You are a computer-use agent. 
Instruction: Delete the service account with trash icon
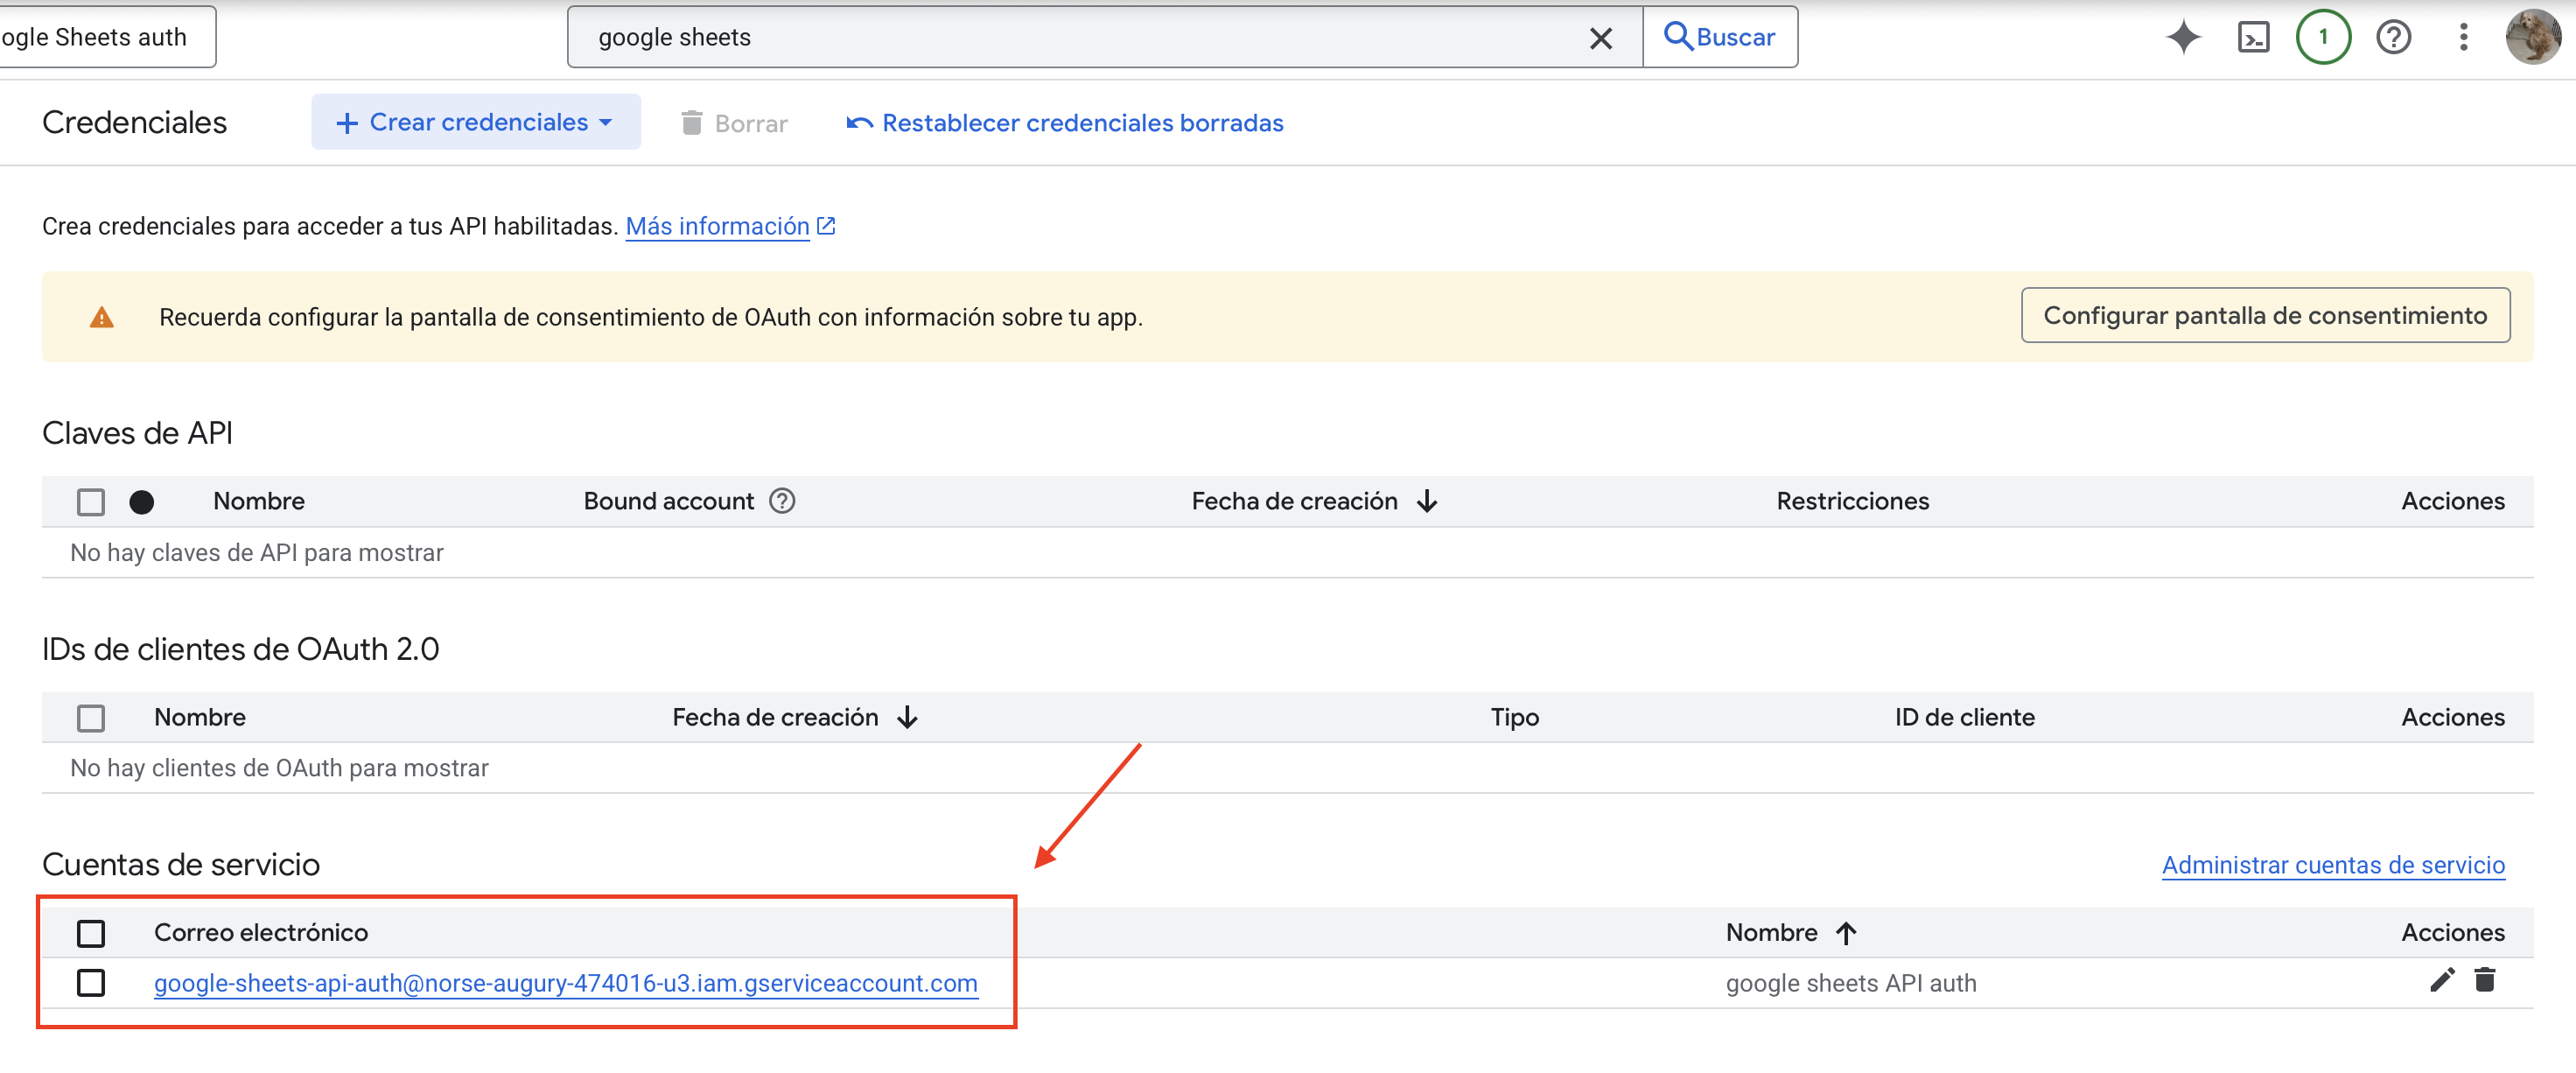2485,980
